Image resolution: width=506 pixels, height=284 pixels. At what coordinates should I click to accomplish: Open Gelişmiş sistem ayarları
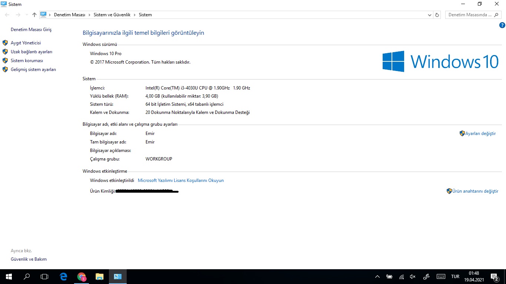point(33,70)
